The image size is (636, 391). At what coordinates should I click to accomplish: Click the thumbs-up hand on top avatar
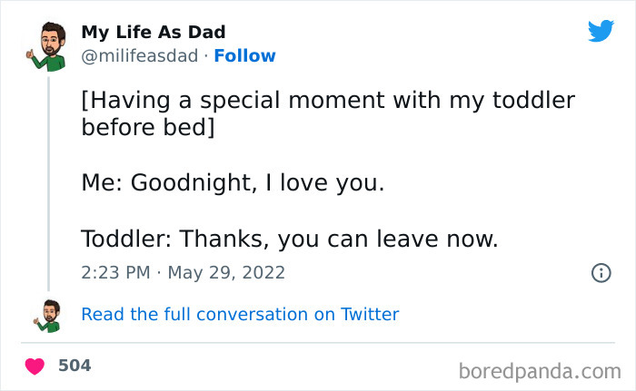click(x=30, y=56)
